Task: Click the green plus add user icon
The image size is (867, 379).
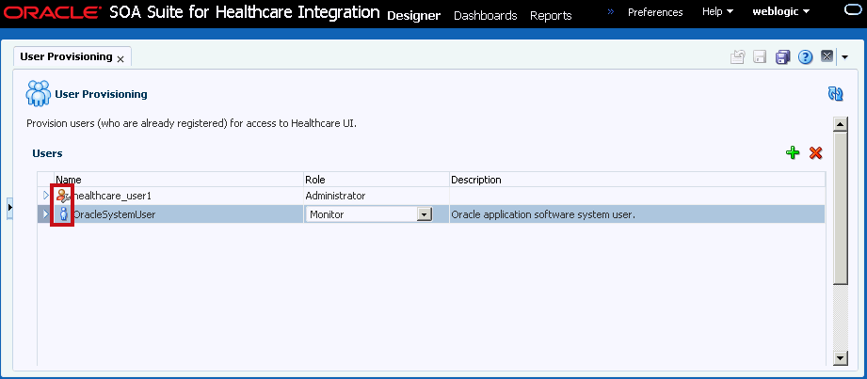Action: 793,153
